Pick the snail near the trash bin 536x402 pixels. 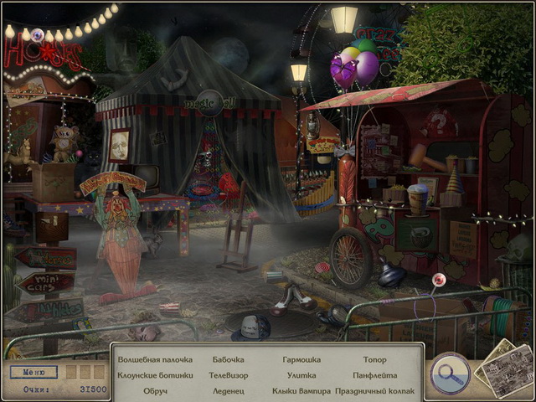[492, 284]
